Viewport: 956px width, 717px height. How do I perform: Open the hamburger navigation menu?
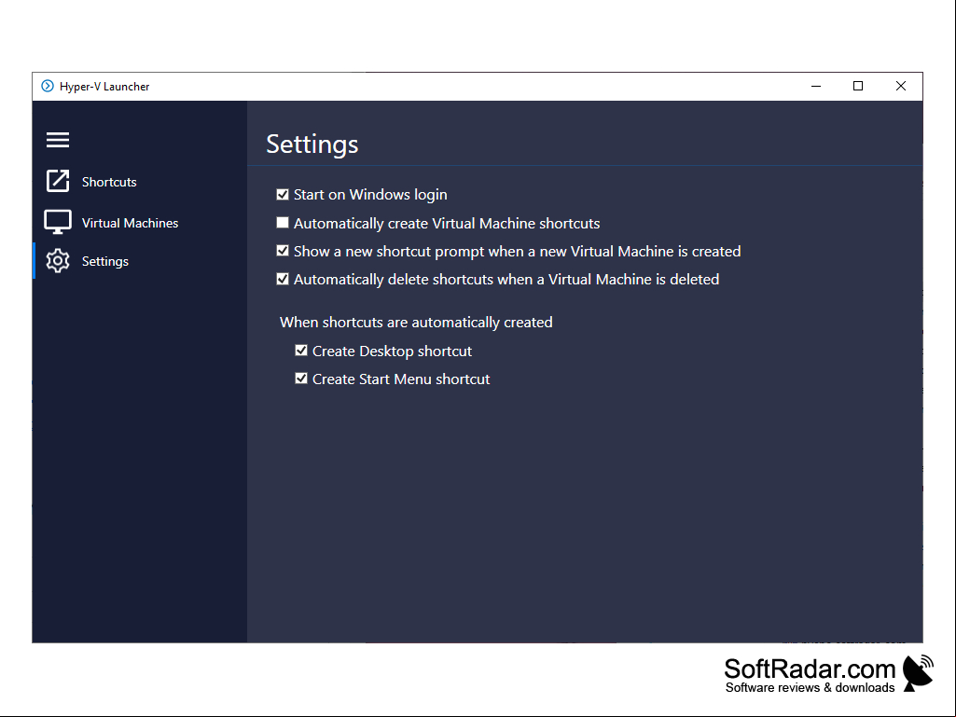point(58,140)
